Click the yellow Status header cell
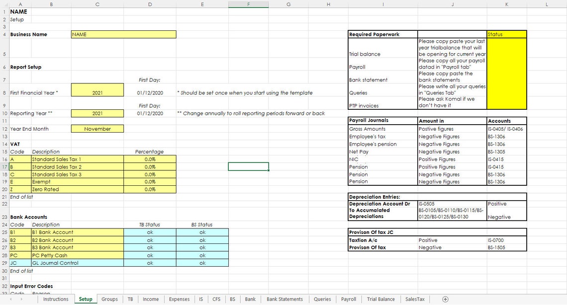This screenshot has height=305, width=567. [x=506, y=34]
